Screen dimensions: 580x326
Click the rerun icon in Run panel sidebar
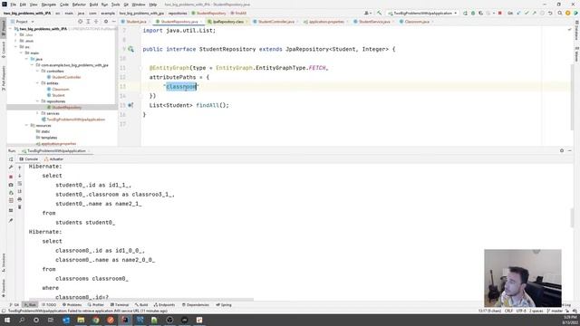click(11, 159)
